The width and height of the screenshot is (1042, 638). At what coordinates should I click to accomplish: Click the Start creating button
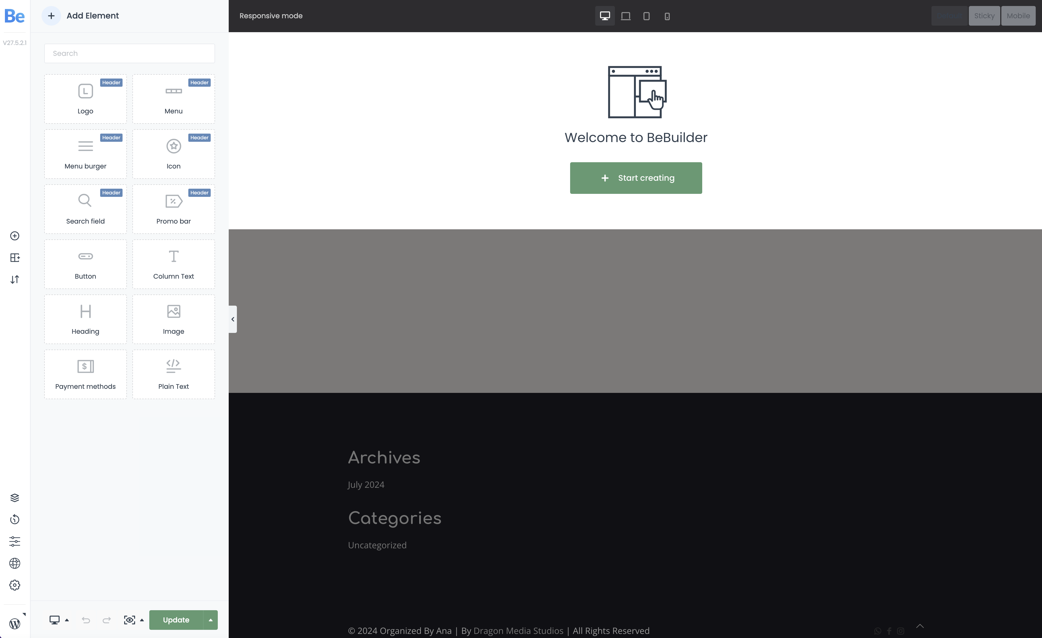point(636,178)
